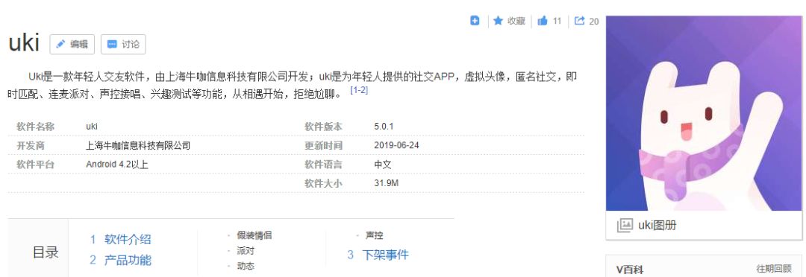Go to 派对 subsection
This screenshot has height=277, width=806.
pos(246,251)
